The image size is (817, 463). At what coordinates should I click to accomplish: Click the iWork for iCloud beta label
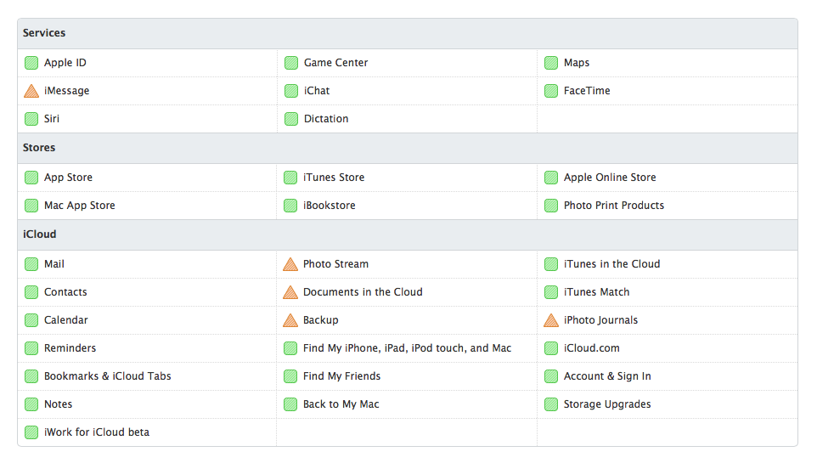pyautogui.click(x=97, y=432)
